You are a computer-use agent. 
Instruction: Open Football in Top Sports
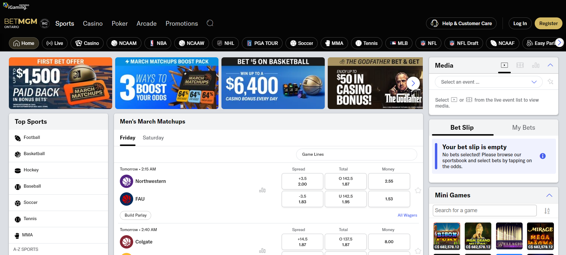pos(58,138)
